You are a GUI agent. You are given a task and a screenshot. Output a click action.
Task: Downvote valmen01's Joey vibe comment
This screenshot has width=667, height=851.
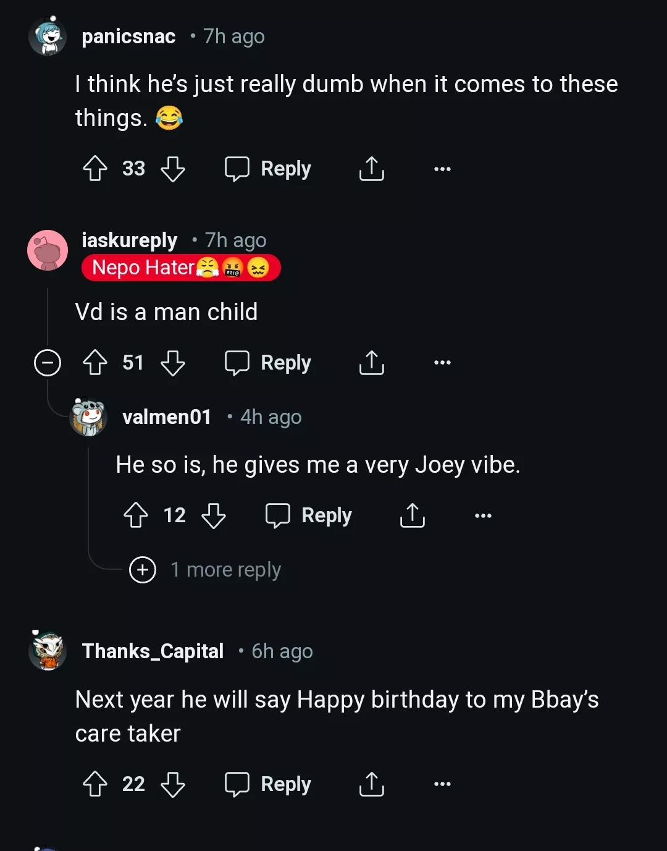point(214,515)
